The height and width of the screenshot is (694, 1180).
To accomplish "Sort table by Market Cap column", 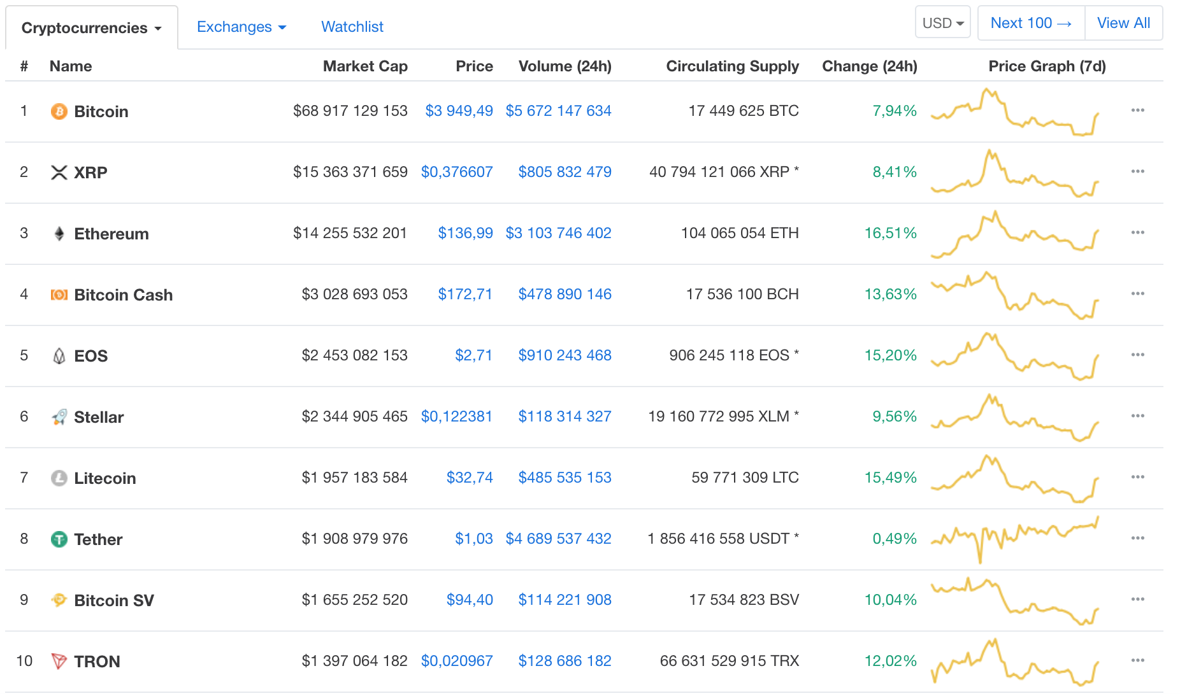I will click(x=364, y=66).
